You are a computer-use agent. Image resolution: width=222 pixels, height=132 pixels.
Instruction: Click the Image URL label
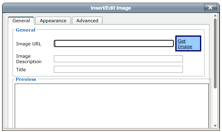[29, 44]
